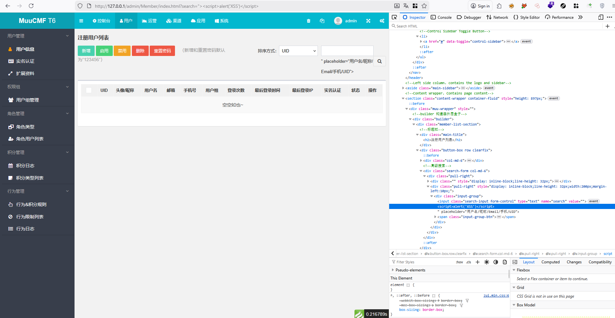Image resolution: width=615 pixels, height=318 pixels.
Task: Switch to the Console tab
Action: [x=441, y=17]
